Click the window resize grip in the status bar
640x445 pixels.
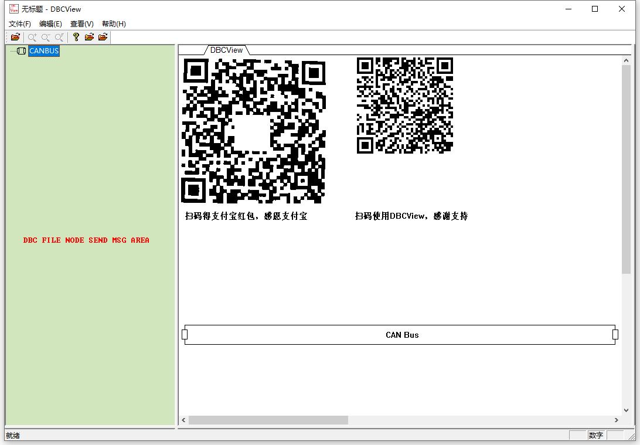point(631,436)
